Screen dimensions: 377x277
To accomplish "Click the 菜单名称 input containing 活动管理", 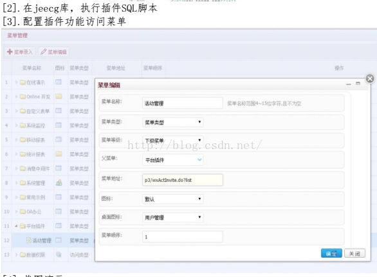I will click(x=183, y=103).
